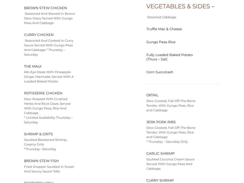Select the Curry Chicken menu item title

(x=39, y=35)
